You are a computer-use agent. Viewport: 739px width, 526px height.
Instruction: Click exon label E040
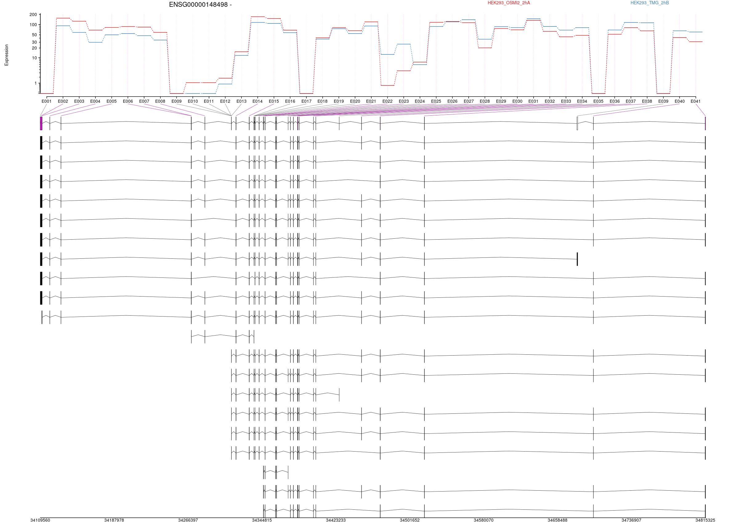(x=680, y=102)
